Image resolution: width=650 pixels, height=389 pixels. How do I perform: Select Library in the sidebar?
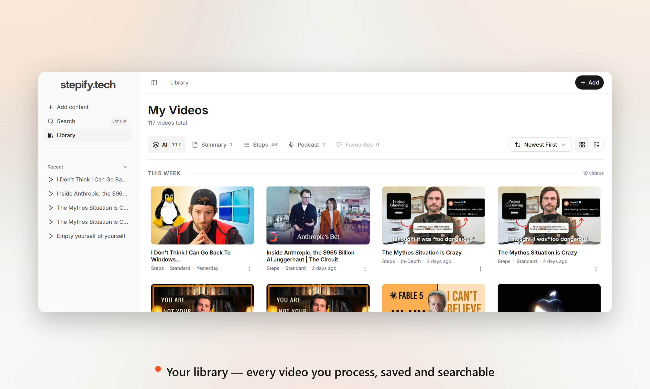tap(88, 135)
